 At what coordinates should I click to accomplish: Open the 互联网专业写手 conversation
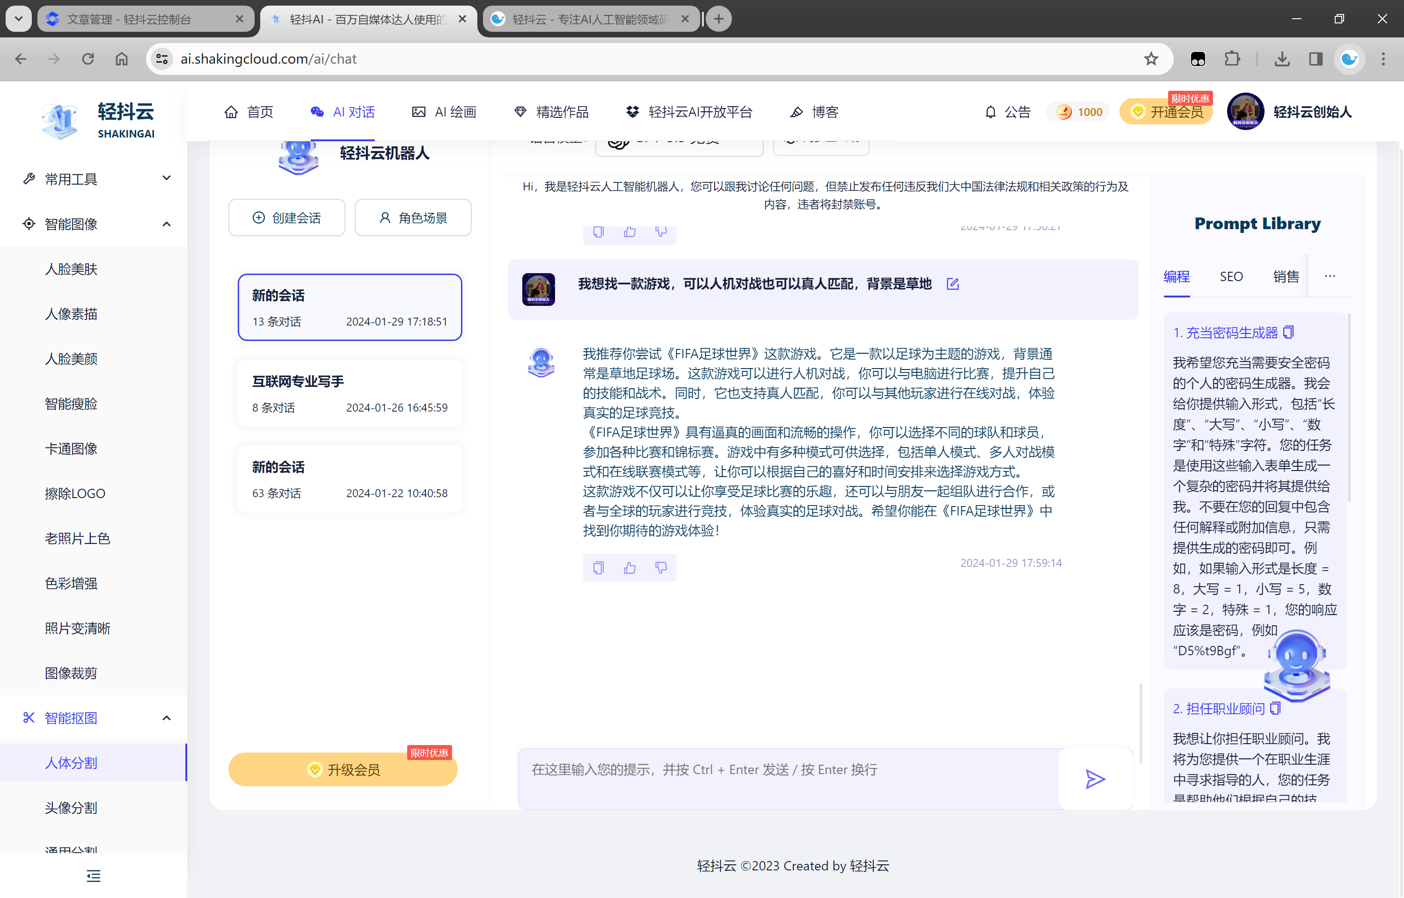click(350, 394)
